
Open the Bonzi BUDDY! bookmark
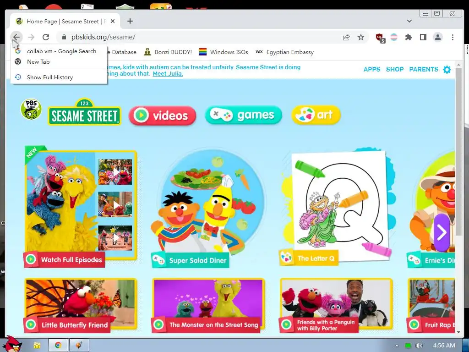tap(168, 52)
